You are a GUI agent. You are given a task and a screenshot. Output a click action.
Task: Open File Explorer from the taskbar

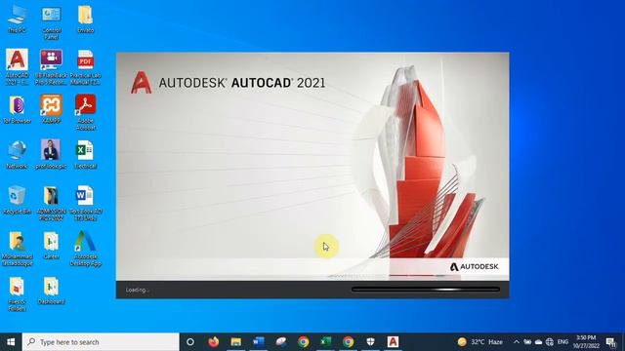(236, 342)
